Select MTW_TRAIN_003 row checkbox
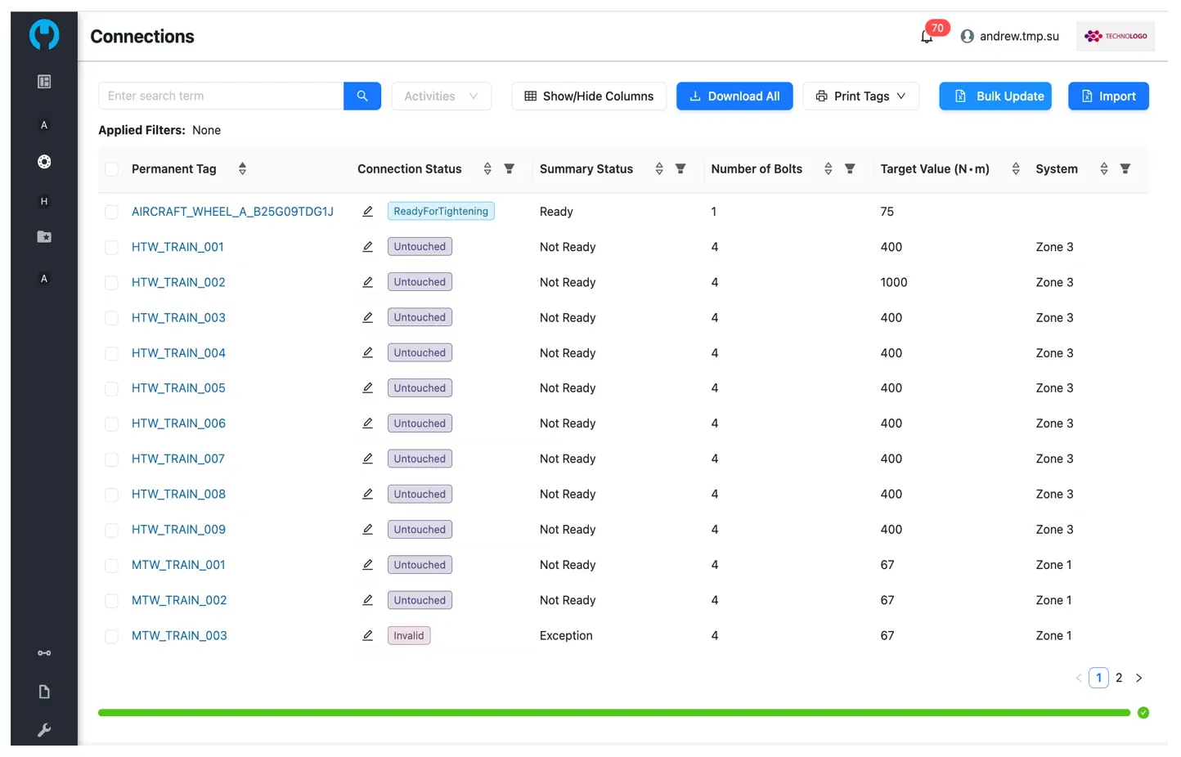This screenshot has width=1181, height=757. pos(112,636)
